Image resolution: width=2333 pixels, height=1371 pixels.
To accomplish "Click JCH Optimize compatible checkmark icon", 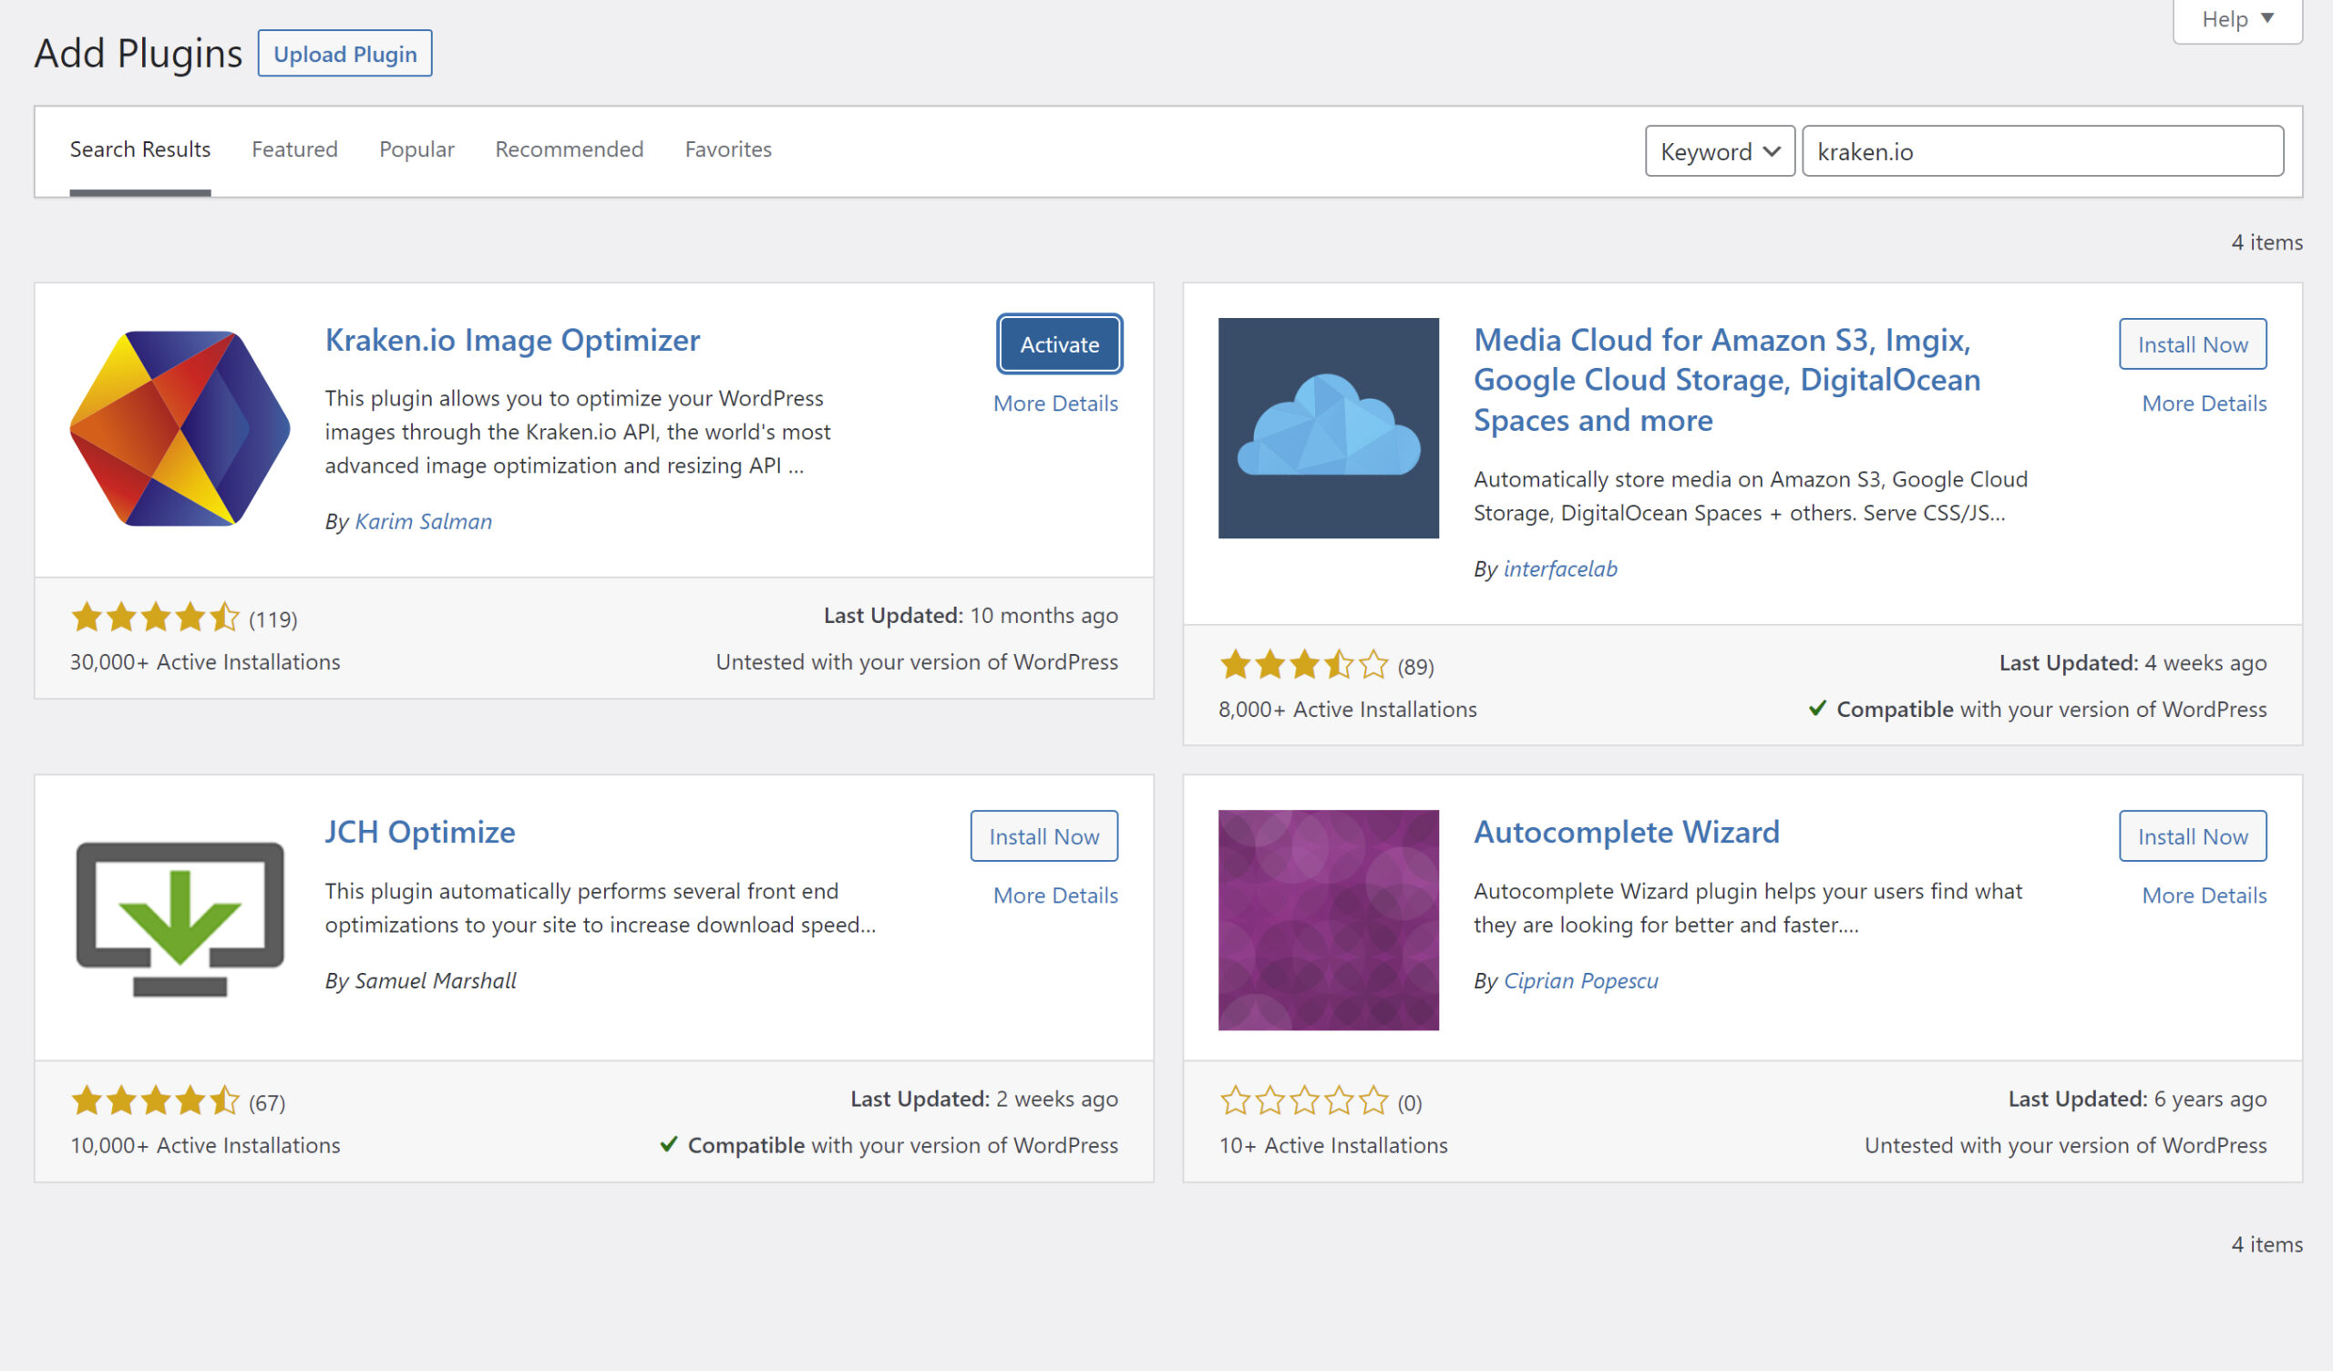I will coord(668,1144).
